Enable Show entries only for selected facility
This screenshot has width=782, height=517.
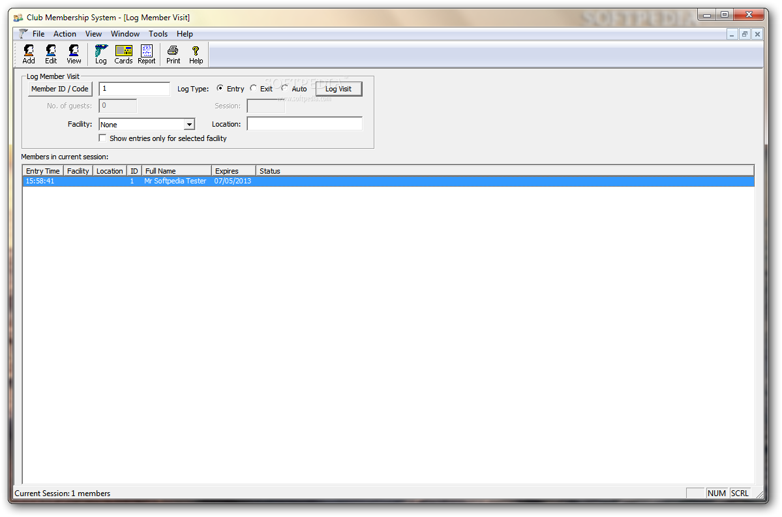pos(103,138)
